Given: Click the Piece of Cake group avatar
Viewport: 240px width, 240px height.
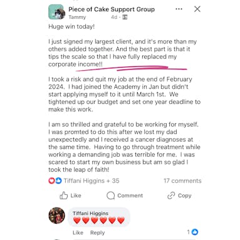Looking at the screenshot, I should (x=56, y=12).
